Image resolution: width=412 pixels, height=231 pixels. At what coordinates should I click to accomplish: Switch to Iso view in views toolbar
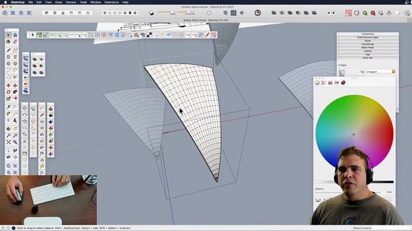46,13
